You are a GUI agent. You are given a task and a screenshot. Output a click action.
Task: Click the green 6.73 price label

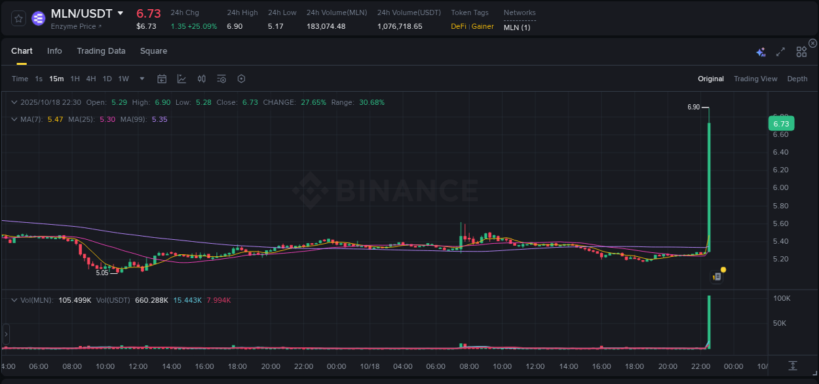coord(781,123)
